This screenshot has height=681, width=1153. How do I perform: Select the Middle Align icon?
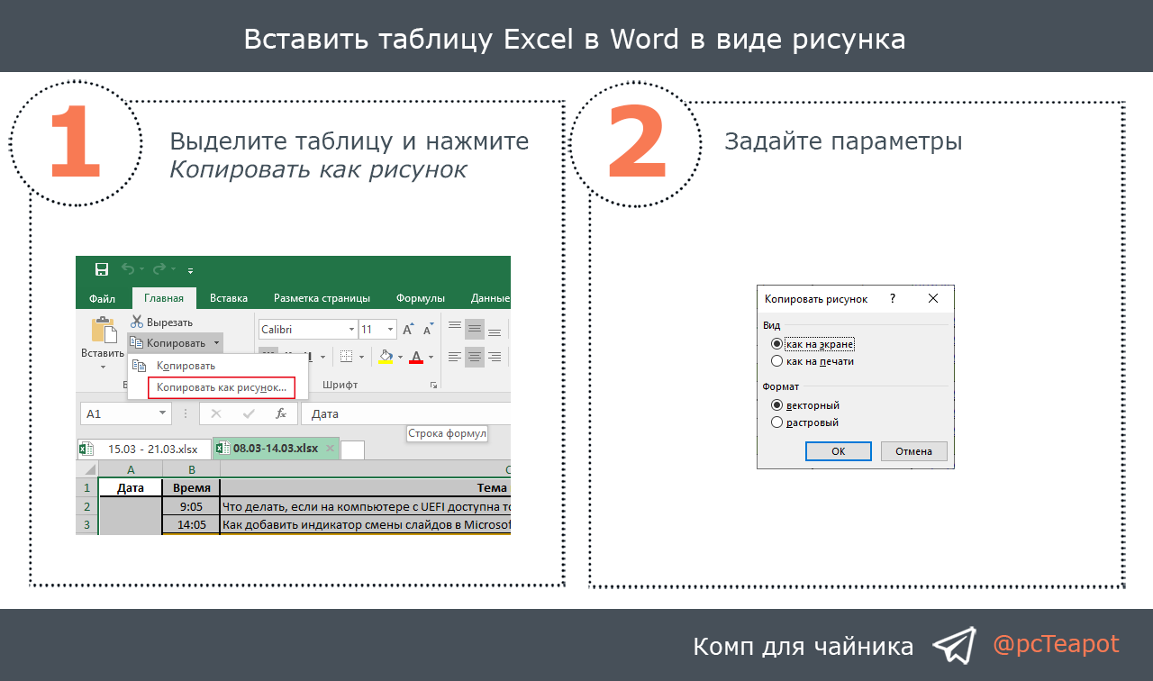[475, 329]
